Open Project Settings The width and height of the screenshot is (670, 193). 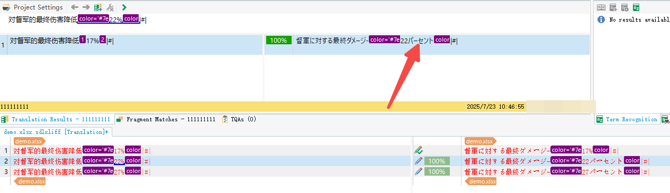33,7
